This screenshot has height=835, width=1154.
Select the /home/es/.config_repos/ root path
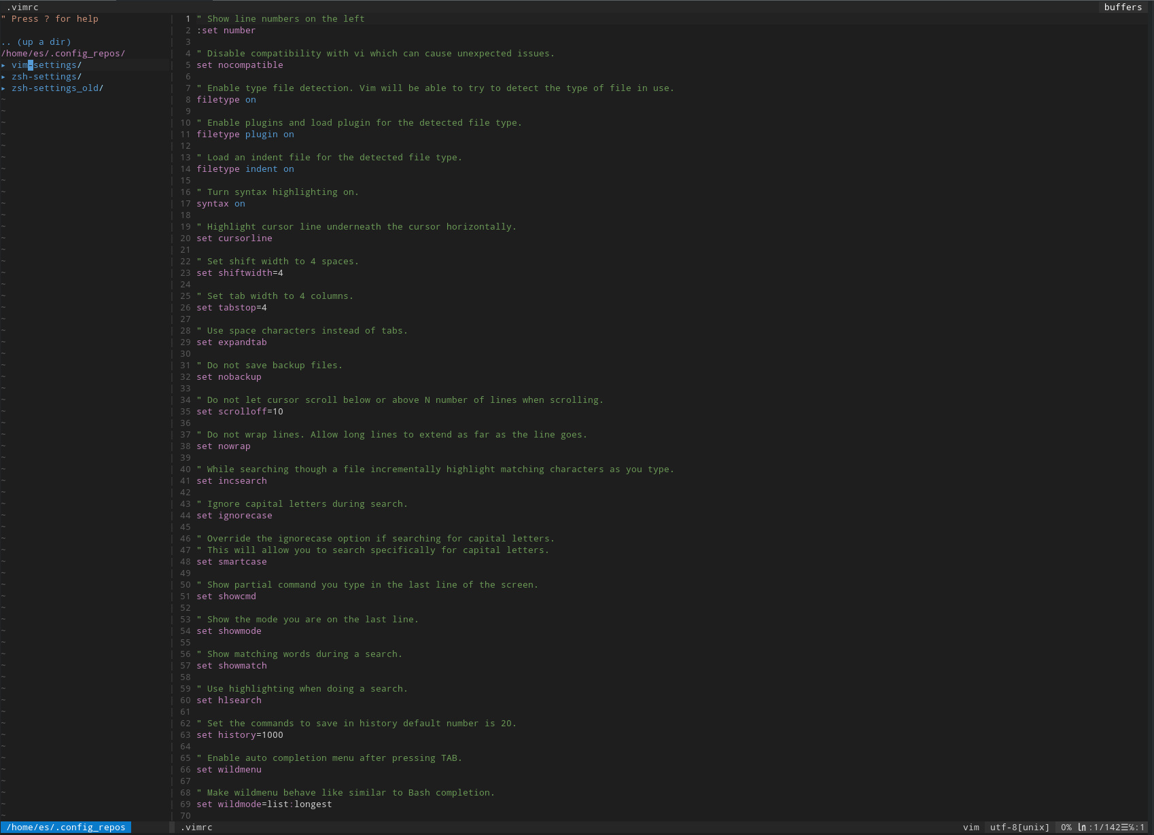(63, 54)
